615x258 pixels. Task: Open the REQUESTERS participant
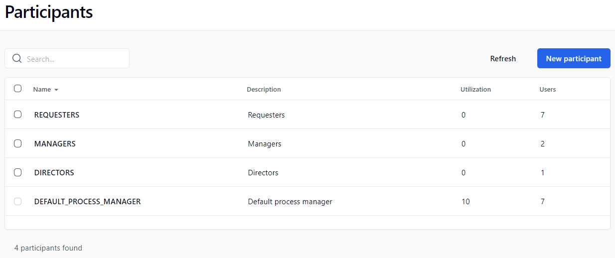coord(57,115)
